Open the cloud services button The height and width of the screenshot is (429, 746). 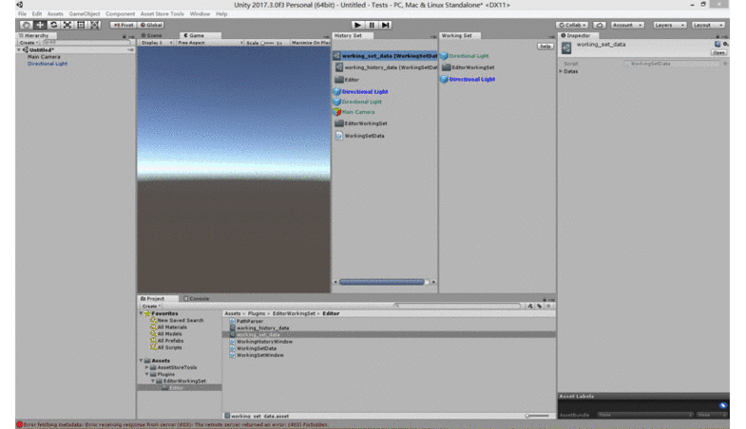point(600,25)
